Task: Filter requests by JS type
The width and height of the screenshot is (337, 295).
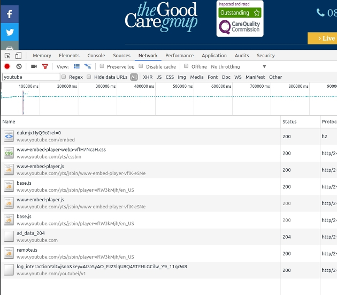Action: [159, 77]
